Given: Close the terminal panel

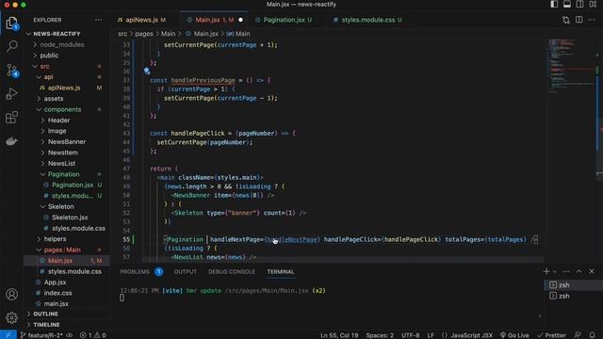Looking at the screenshot, I should click(592, 271).
